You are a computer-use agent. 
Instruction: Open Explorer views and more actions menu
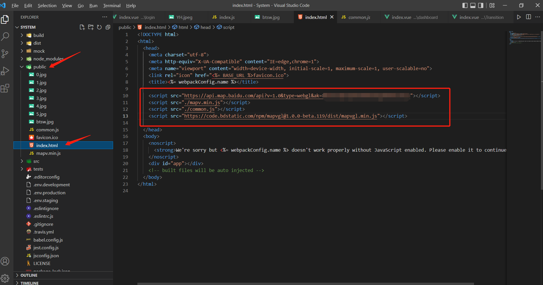[x=105, y=17]
